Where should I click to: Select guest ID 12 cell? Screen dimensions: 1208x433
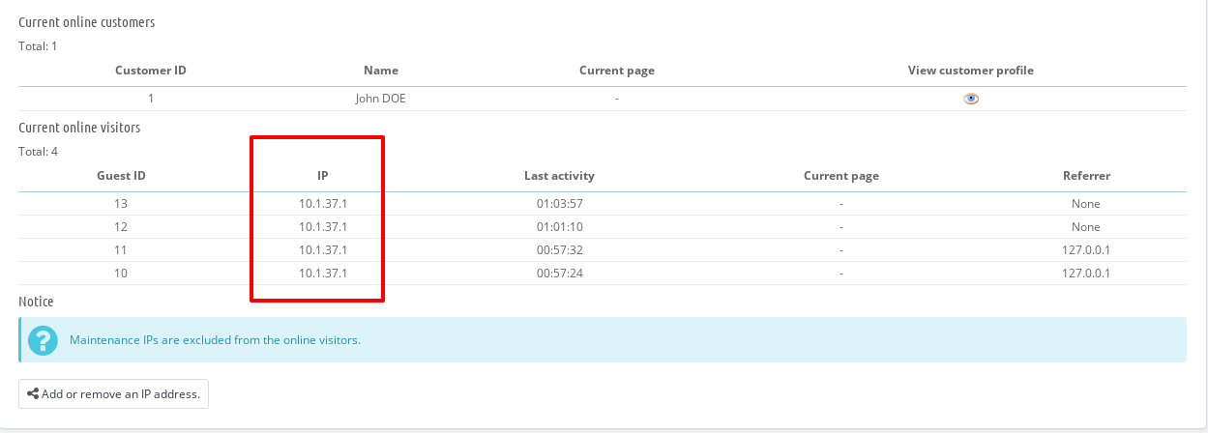pos(121,227)
